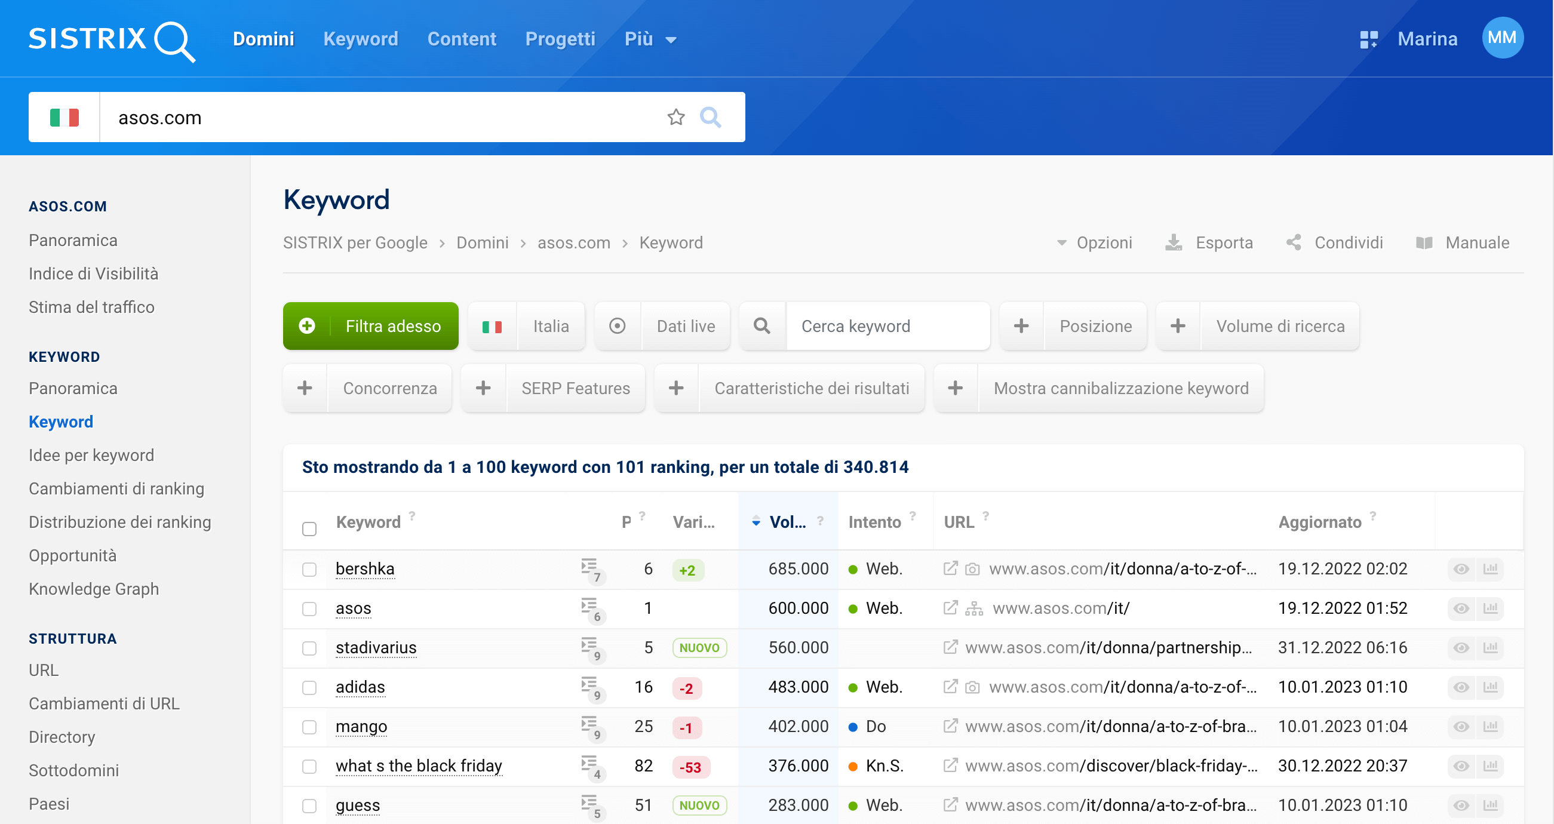This screenshot has width=1554, height=824.
Task: Open the Italia country filter
Action: point(526,327)
